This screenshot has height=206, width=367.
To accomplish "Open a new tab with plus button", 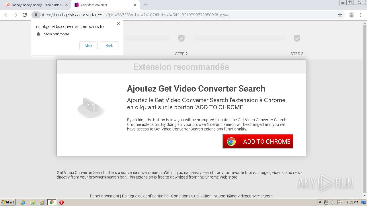I will point(146,5).
